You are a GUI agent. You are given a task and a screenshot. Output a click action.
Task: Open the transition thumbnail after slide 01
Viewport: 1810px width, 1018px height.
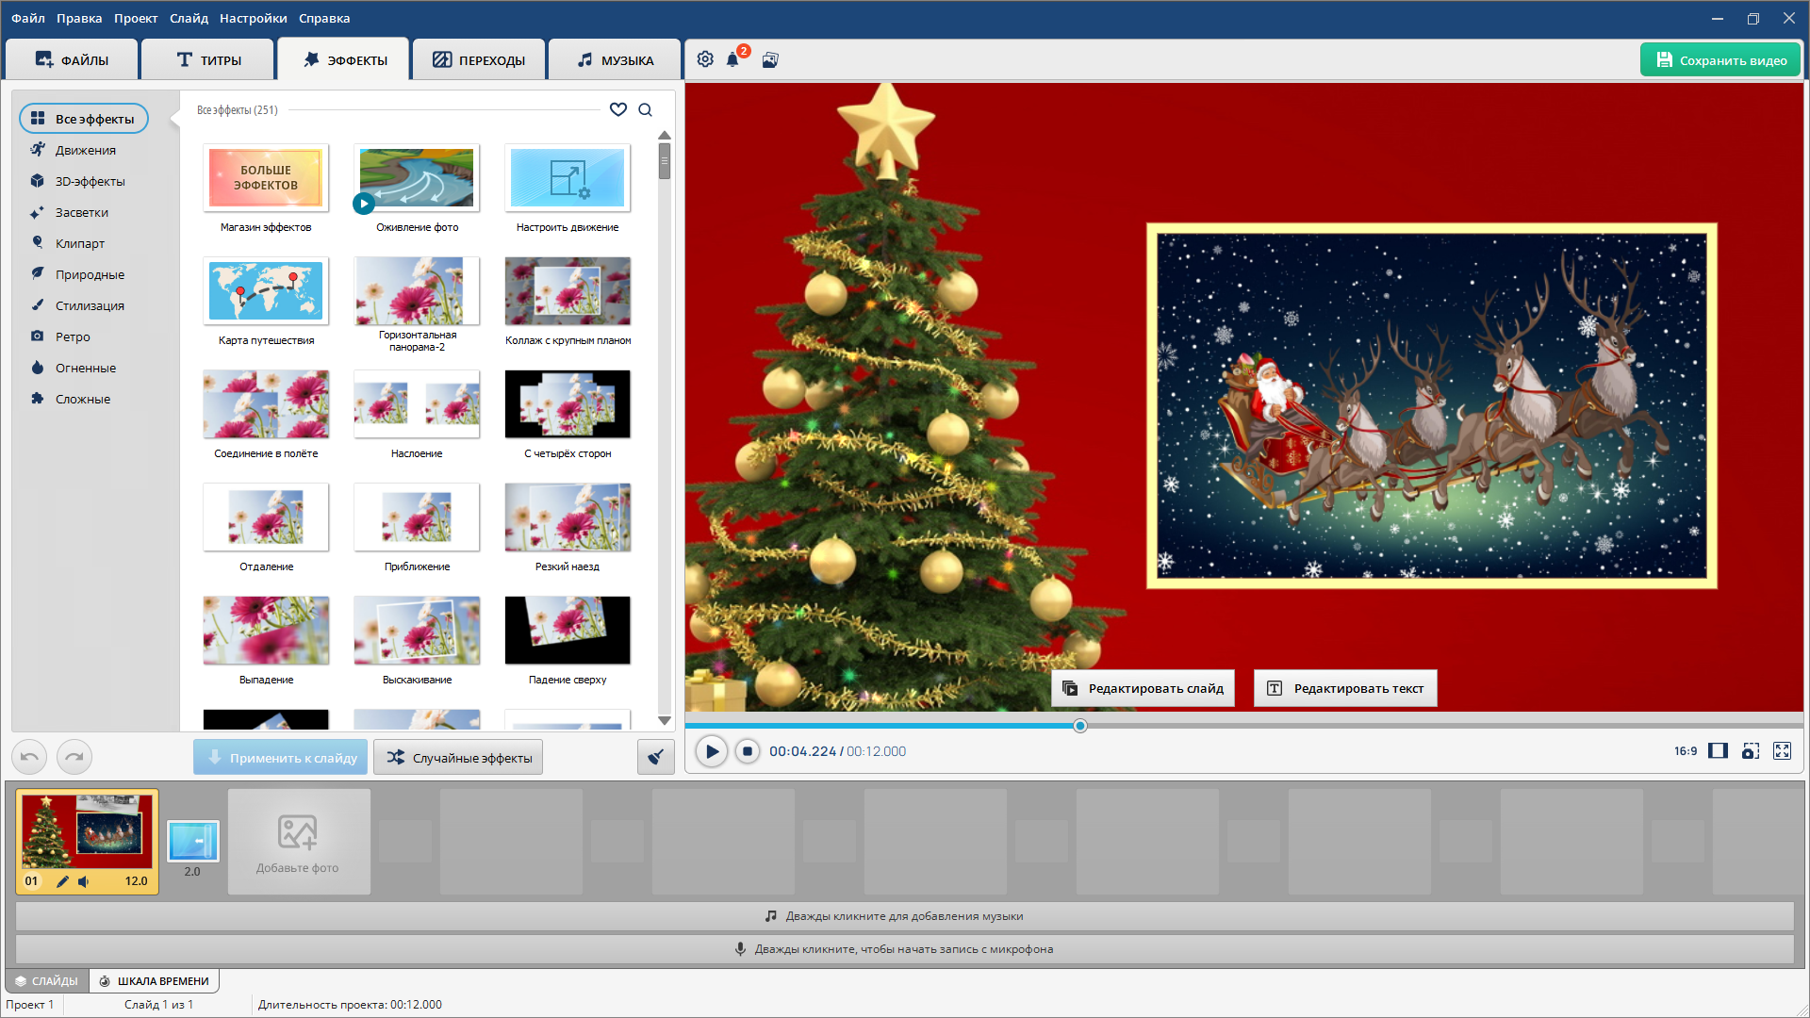193,842
